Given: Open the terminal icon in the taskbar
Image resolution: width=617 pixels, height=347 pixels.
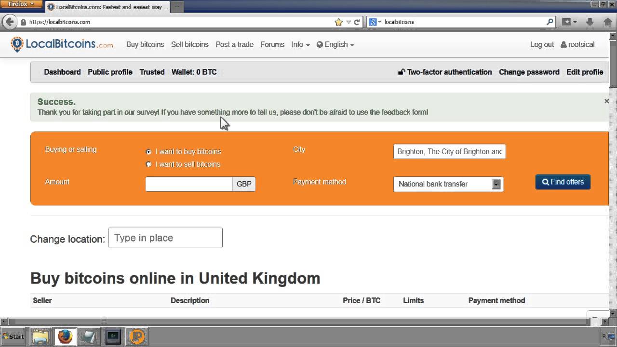Looking at the screenshot, I should tap(113, 336).
